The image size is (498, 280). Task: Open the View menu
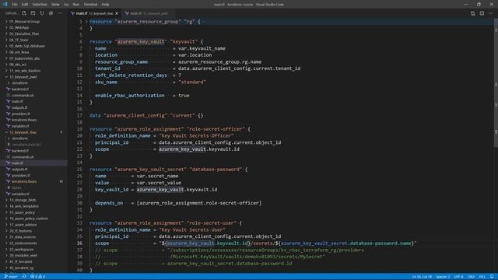tap(55, 5)
